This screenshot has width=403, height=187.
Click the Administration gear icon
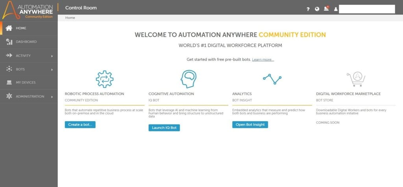(9, 96)
